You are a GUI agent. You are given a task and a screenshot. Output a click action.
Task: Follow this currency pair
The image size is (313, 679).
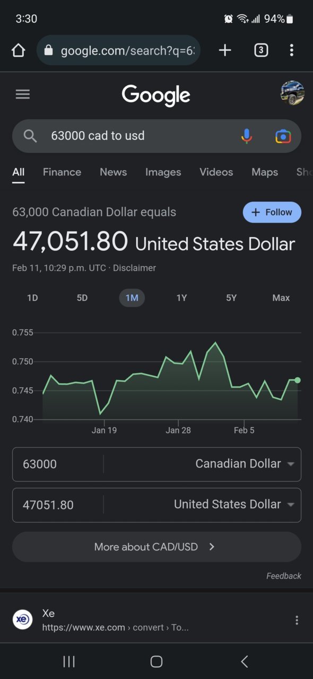click(272, 213)
